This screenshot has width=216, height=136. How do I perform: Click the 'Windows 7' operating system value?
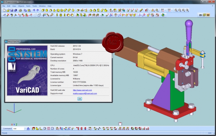coord(77,54)
